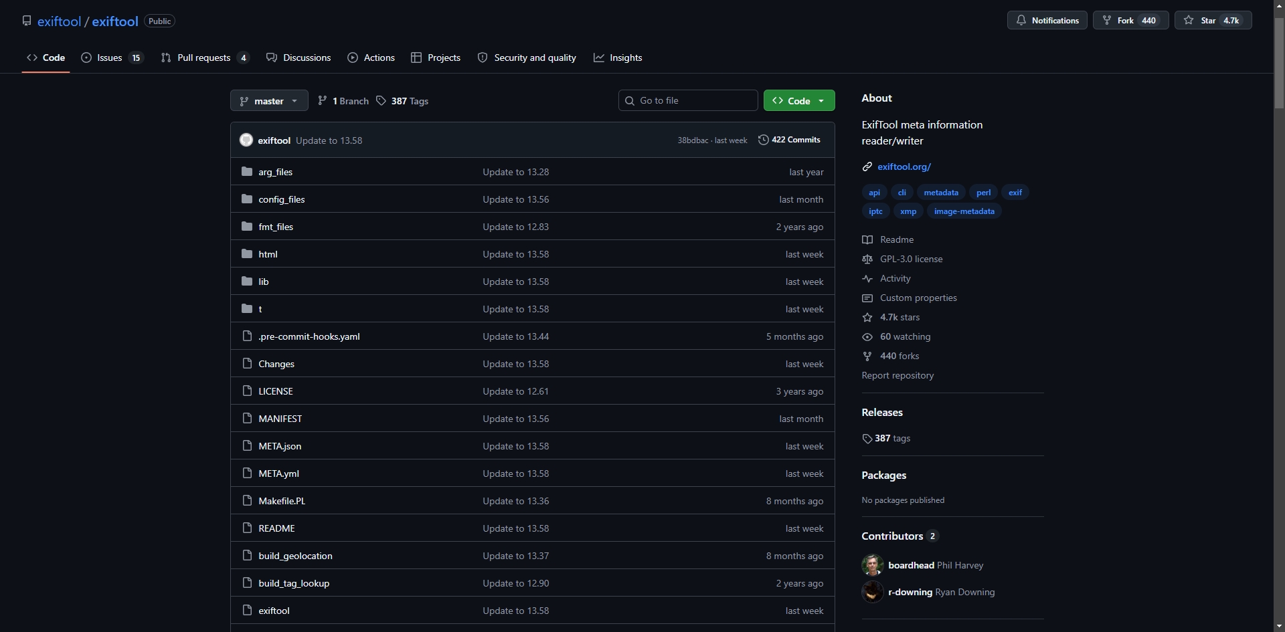
Task: Select the image-metadata topic tag
Action: [x=964, y=211]
